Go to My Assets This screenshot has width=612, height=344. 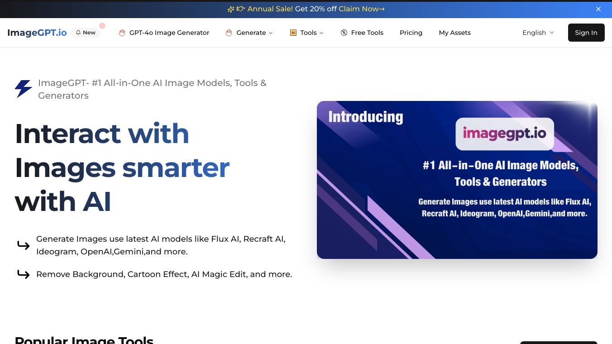pos(455,33)
